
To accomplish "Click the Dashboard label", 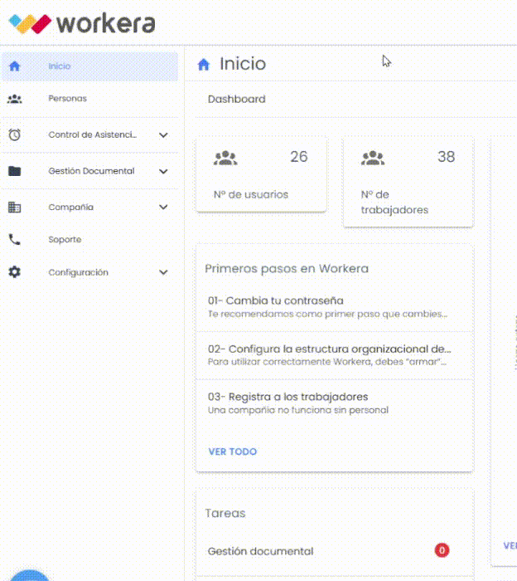I will pyautogui.click(x=237, y=99).
